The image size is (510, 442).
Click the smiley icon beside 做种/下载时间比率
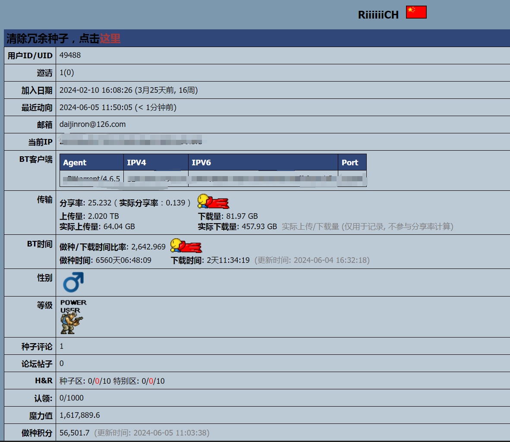tap(186, 246)
